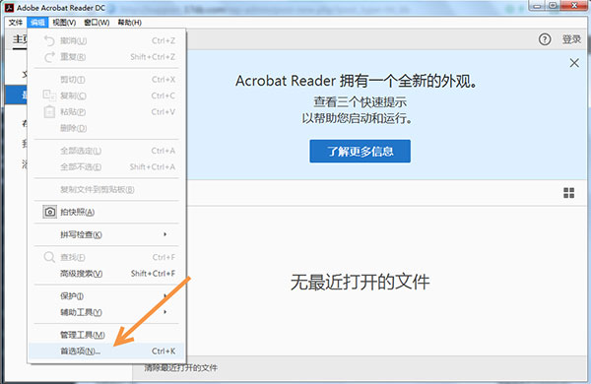
Task: Expand the 辅助工具(Y) submenu
Action: click(106, 312)
